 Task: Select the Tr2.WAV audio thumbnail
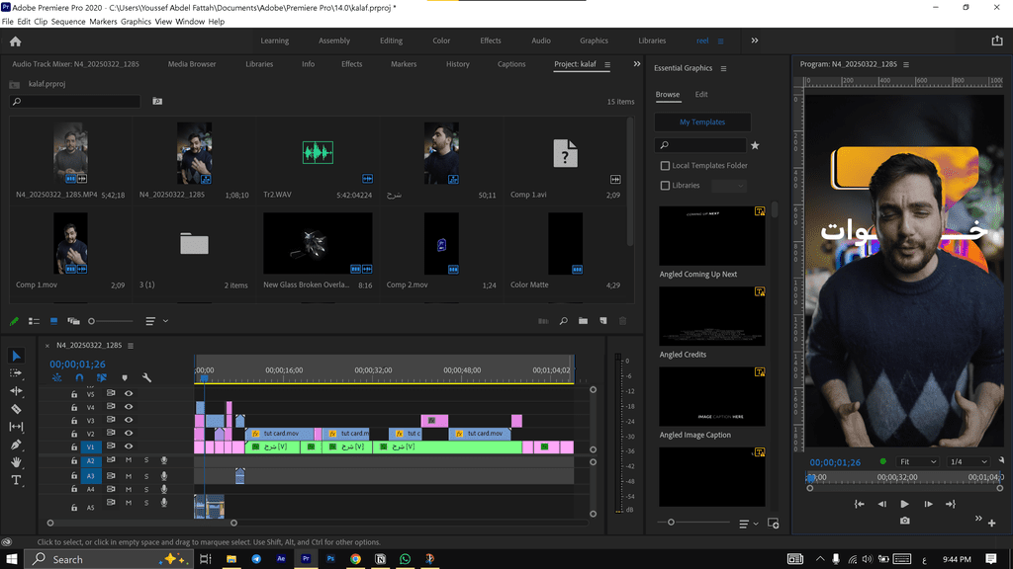pos(318,152)
